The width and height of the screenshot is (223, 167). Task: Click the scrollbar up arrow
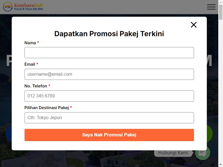(220, 2)
